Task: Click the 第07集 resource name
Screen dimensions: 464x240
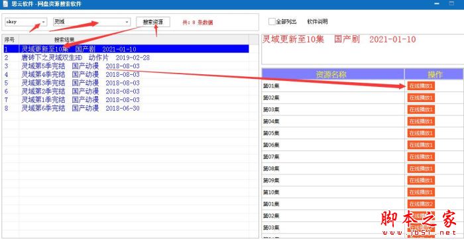Action: tap(271, 156)
